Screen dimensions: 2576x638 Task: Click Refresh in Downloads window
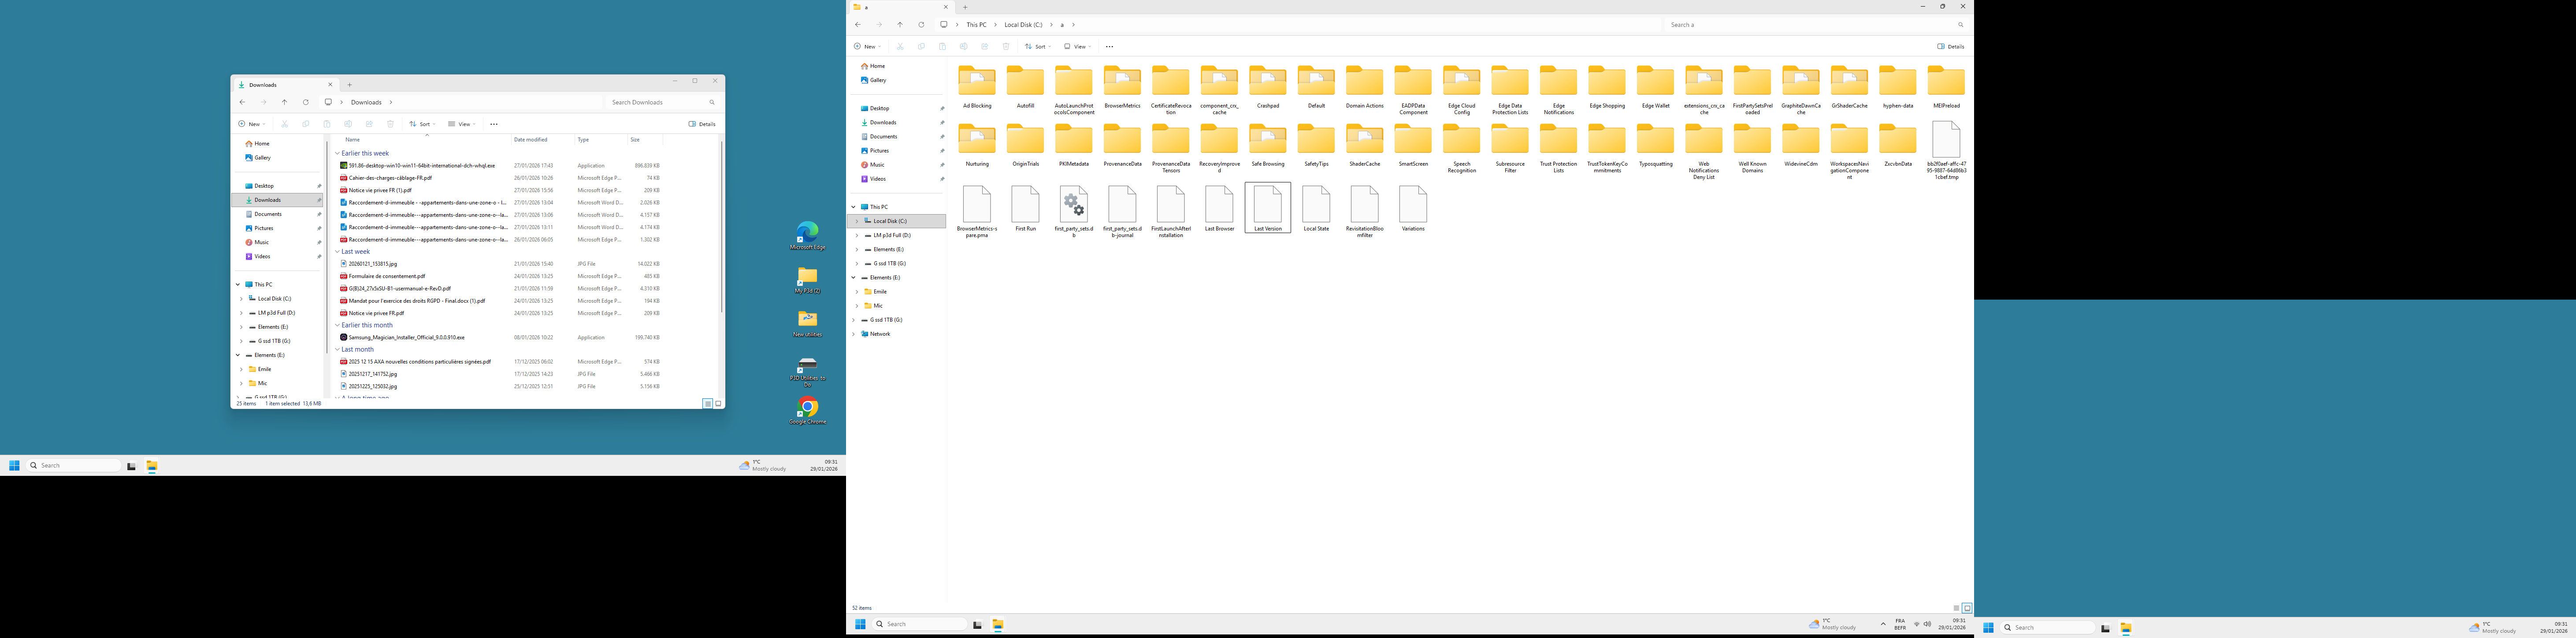[306, 102]
